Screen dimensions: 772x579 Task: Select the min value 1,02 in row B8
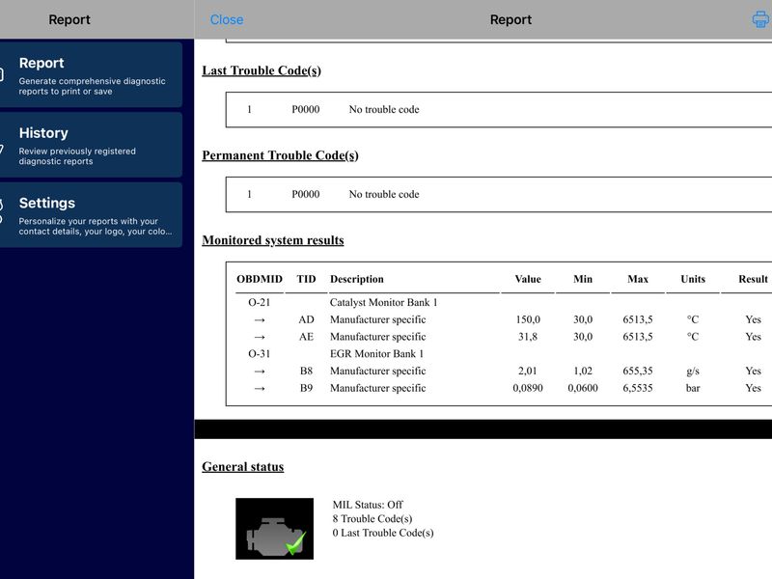click(x=583, y=371)
